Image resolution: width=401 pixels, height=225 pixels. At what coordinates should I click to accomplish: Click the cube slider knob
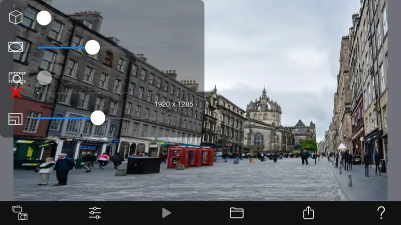pos(44,18)
